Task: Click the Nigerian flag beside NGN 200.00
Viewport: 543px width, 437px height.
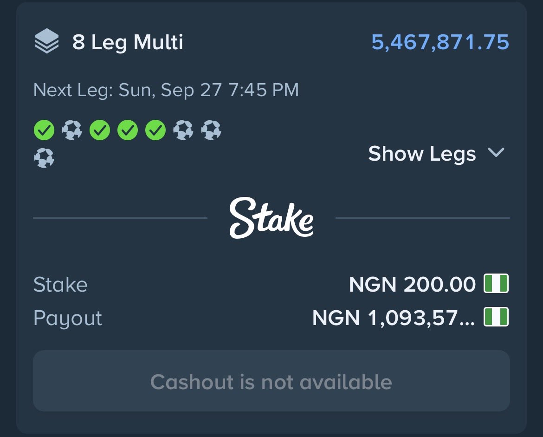Action: click(x=496, y=283)
